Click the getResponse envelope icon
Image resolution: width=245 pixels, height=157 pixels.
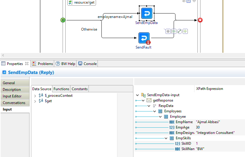click(x=149, y=100)
